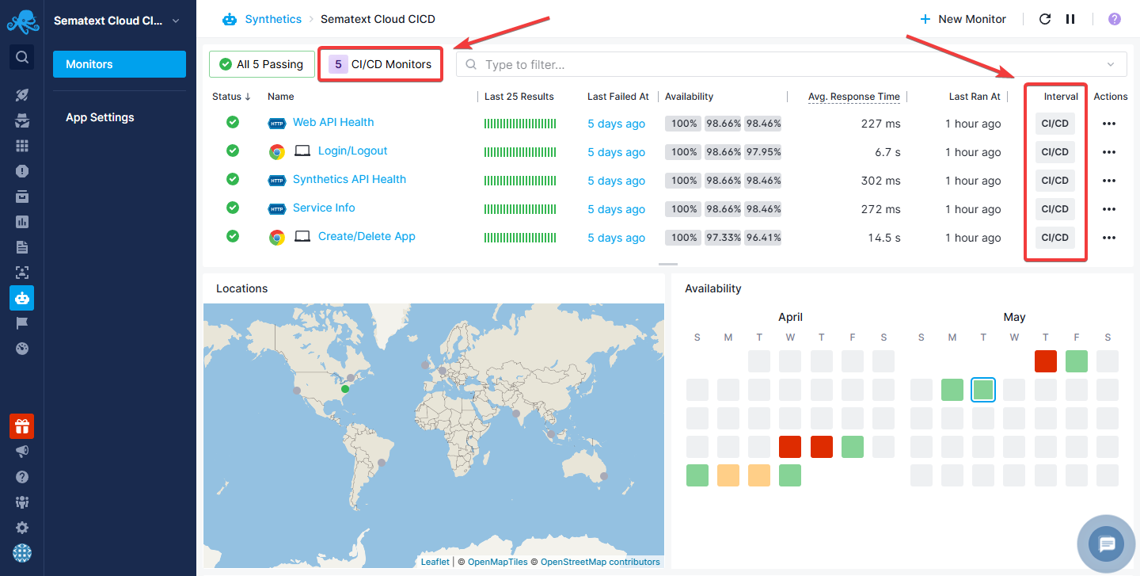Click the OpenMapTiles attribution link
This screenshot has height=576, width=1140.
498,562
